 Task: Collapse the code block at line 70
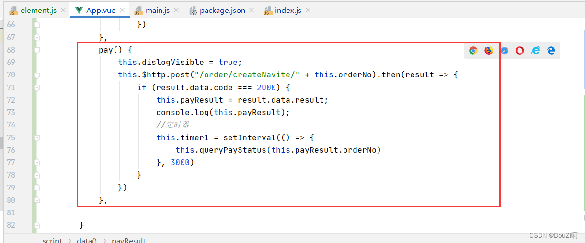[x=37, y=74]
